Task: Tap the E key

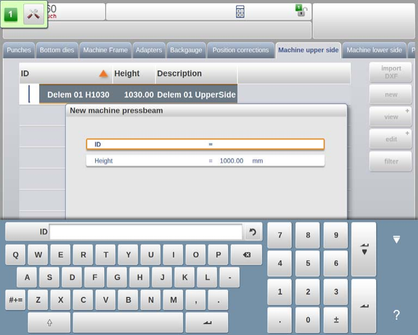Action: tap(60, 255)
